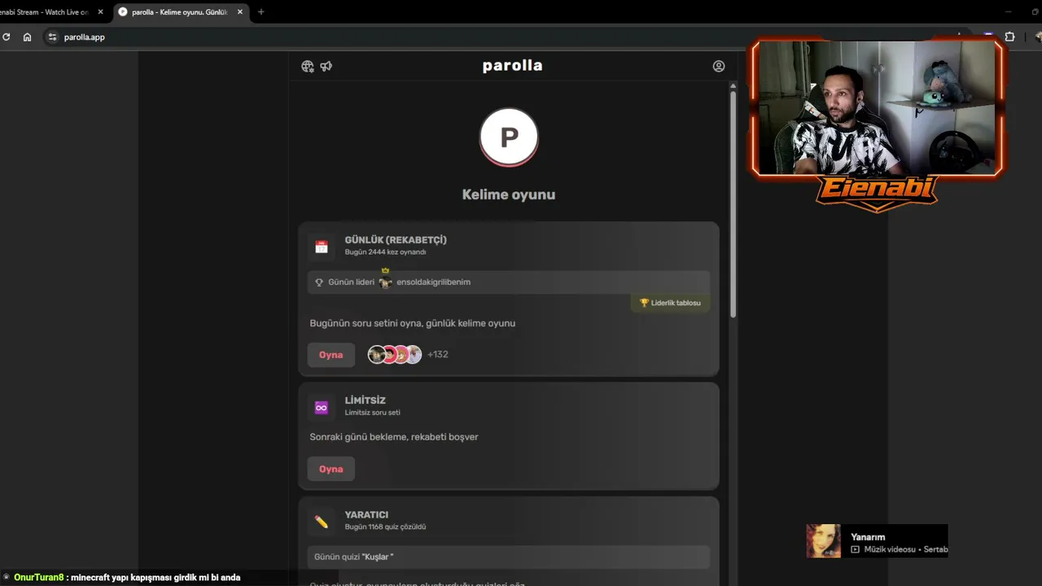Click the infinity icon on Limitsiz card
Image resolution: width=1042 pixels, height=586 pixels.
tap(322, 408)
